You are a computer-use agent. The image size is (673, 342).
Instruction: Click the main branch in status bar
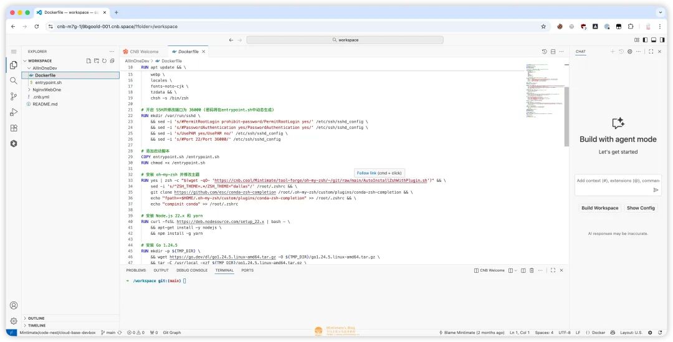pos(108,333)
